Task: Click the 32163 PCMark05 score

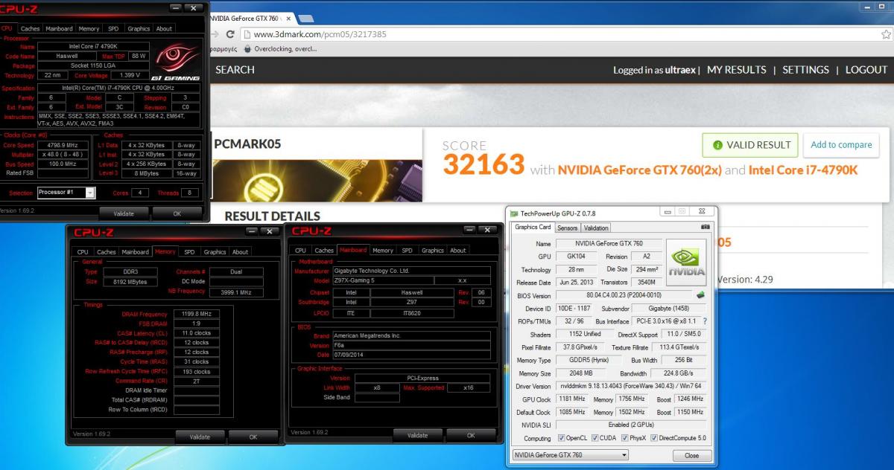Action: [484, 165]
